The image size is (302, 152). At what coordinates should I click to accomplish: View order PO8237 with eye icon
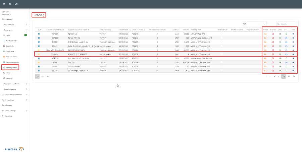[293, 42]
